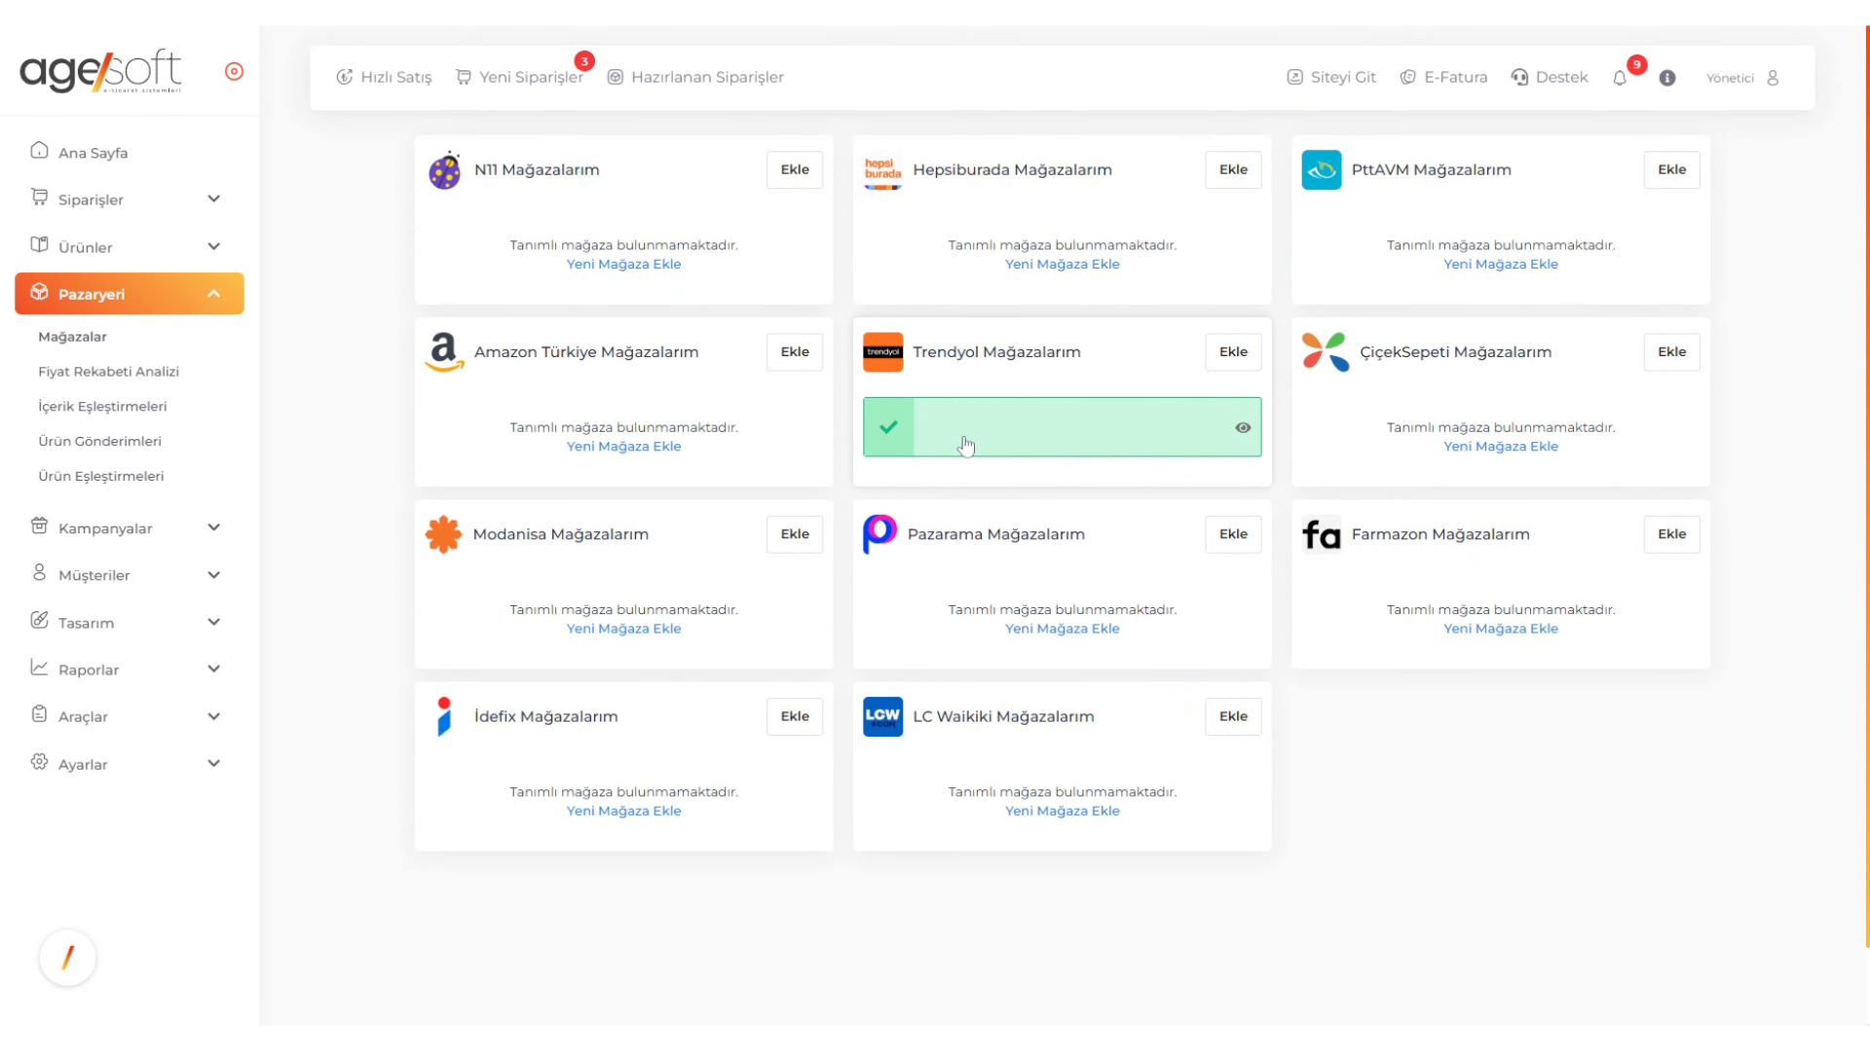The image size is (1870, 1051).
Task: Click Ekle for Modanisa Mağazalarım
Action: pyautogui.click(x=795, y=534)
